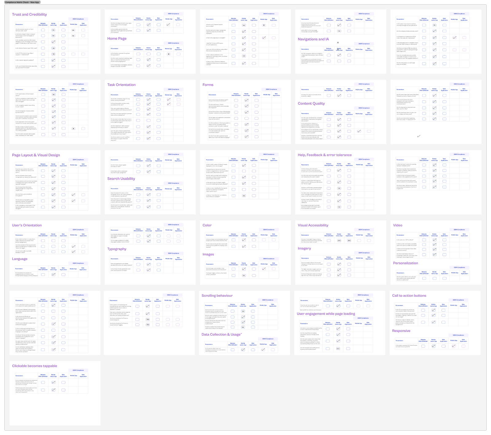Click the DBIM Compliance badge above Responsive table
This screenshot has width=491, height=435.
(x=458, y=335)
